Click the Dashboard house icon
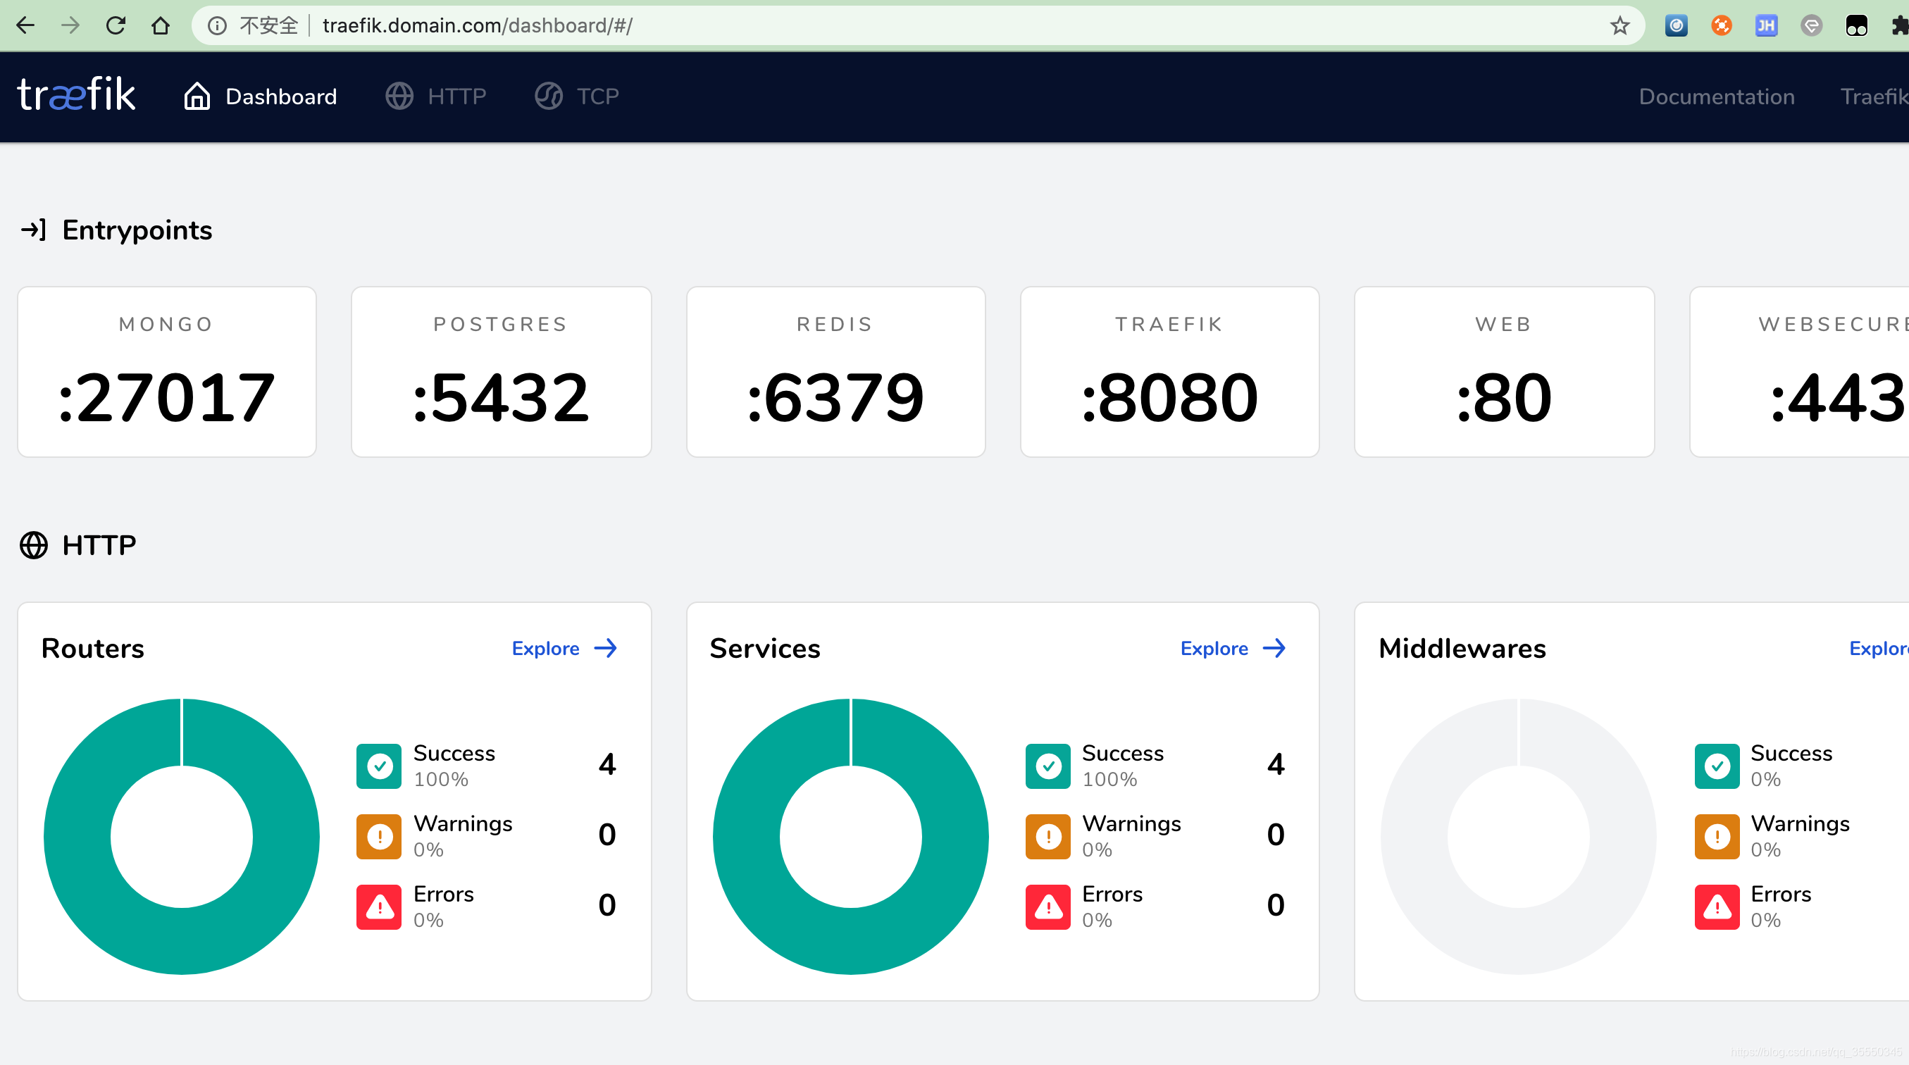 (197, 96)
